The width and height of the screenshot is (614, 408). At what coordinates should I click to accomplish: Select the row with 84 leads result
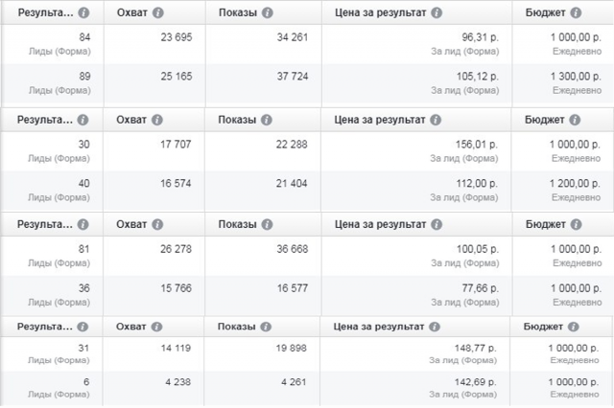click(307, 44)
